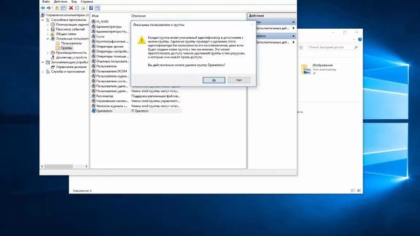
Task: Click the ribbon expand chevron in Explorer window
Action: point(354,39)
